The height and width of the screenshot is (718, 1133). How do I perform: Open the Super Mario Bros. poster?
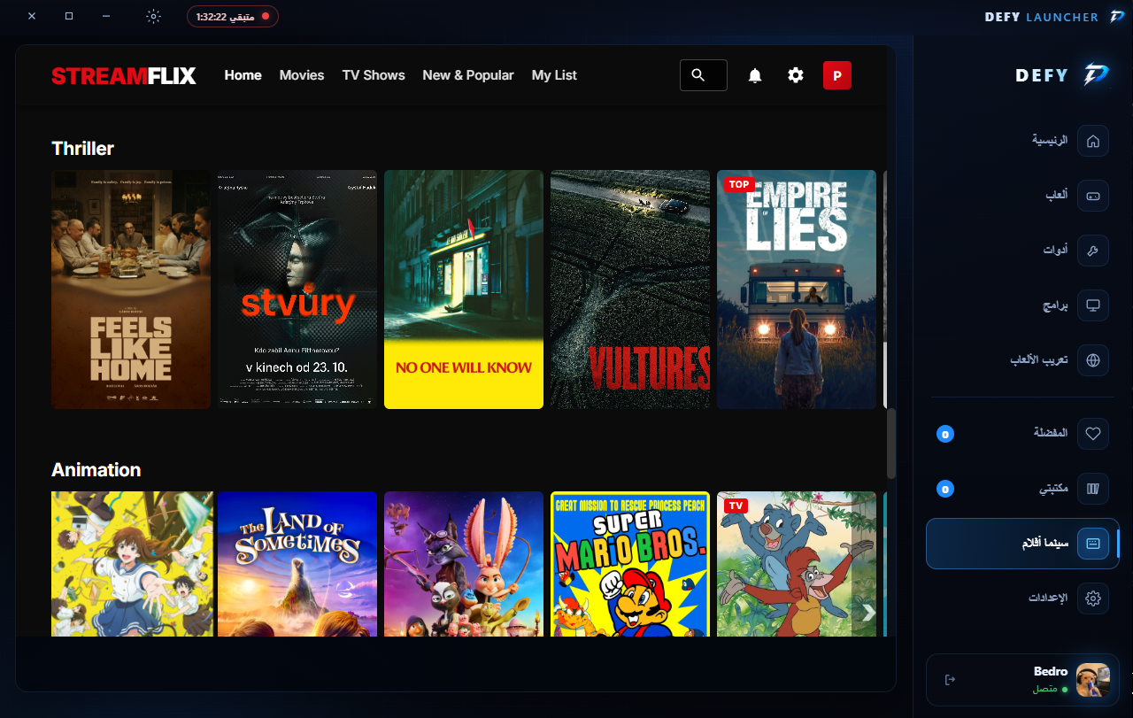(630, 564)
